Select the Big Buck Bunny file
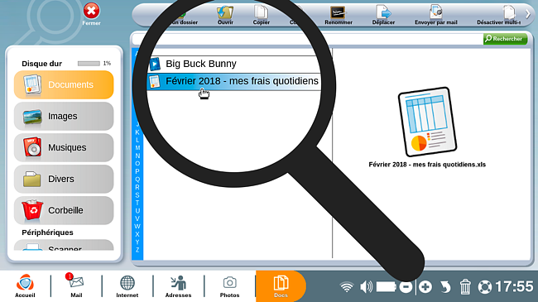The width and height of the screenshot is (538, 302). point(233,64)
